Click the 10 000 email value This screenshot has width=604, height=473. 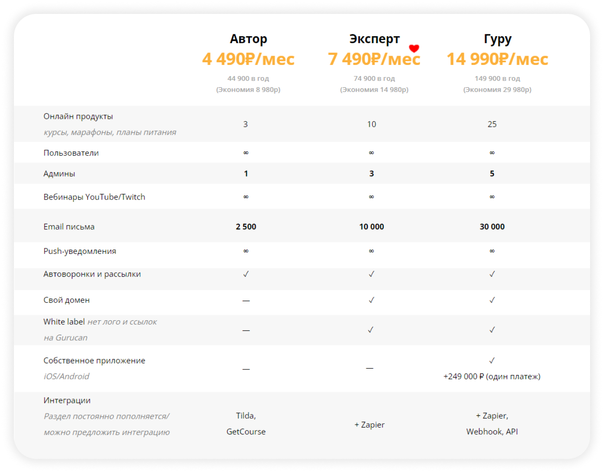[372, 227]
